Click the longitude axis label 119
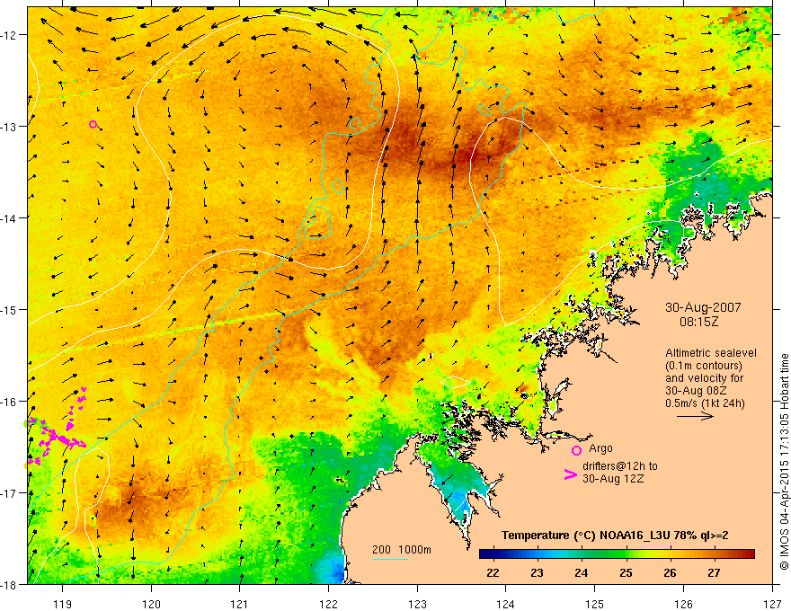The height and width of the screenshot is (611, 791). pyautogui.click(x=63, y=604)
